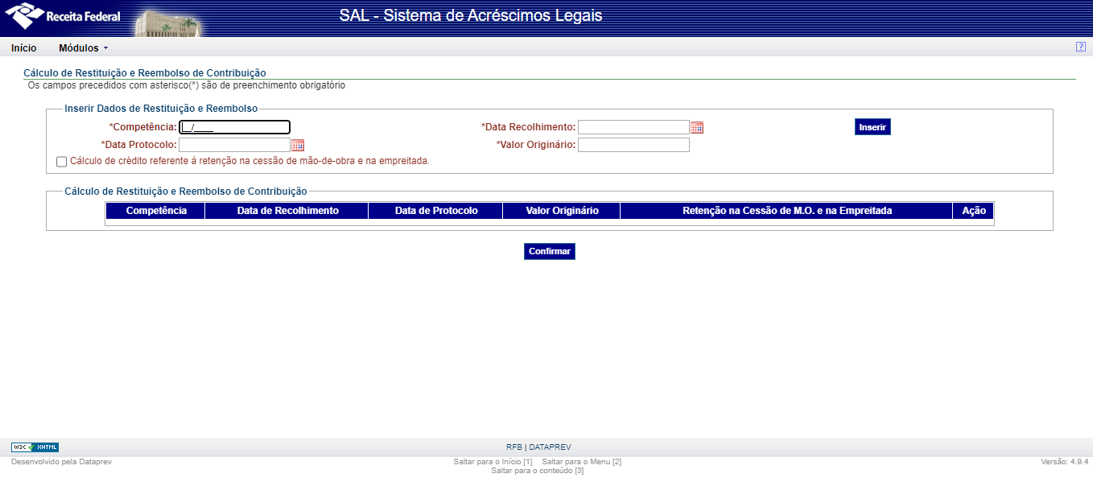Focus the Data Protocolo input field
Screen dimensions: 1093x486
[x=234, y=145]
